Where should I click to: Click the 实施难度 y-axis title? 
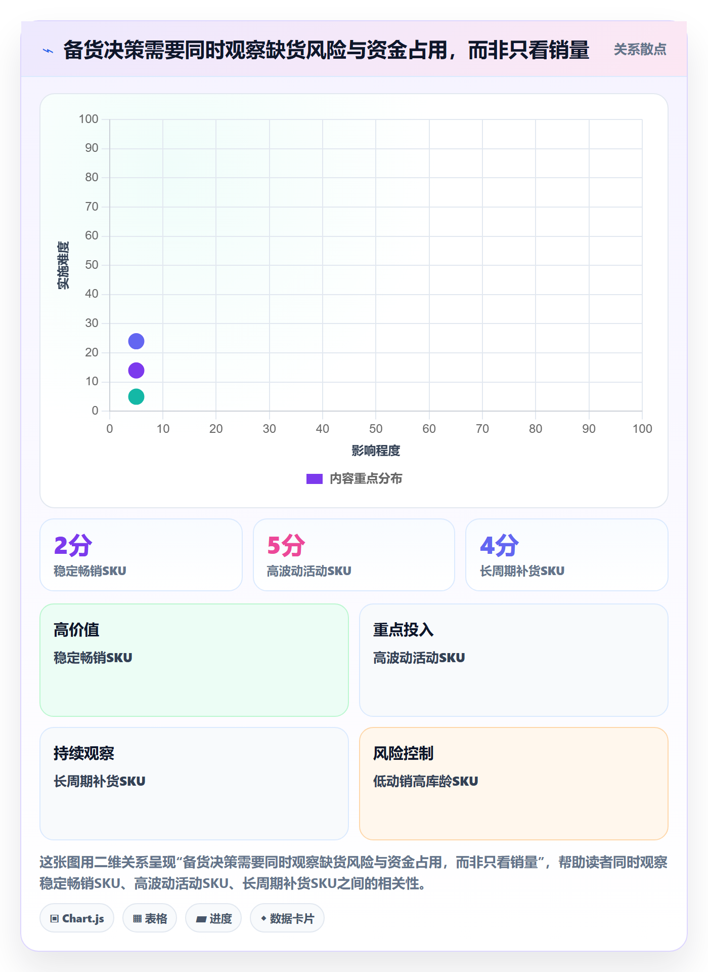[63, 265]
